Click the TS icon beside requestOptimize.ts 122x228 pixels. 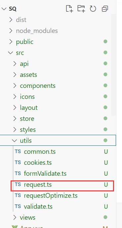pyautogui.click(x=18, y=195)
